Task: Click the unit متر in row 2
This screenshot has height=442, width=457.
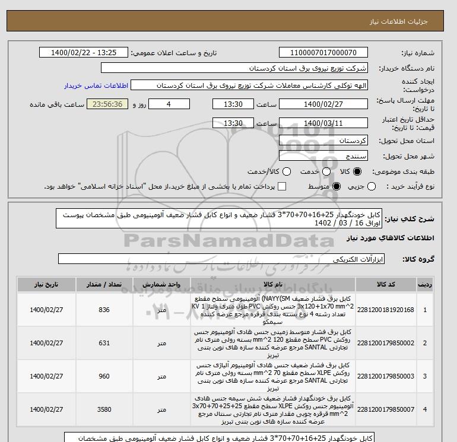Action: pyautogui.click(x=161, y=344)
